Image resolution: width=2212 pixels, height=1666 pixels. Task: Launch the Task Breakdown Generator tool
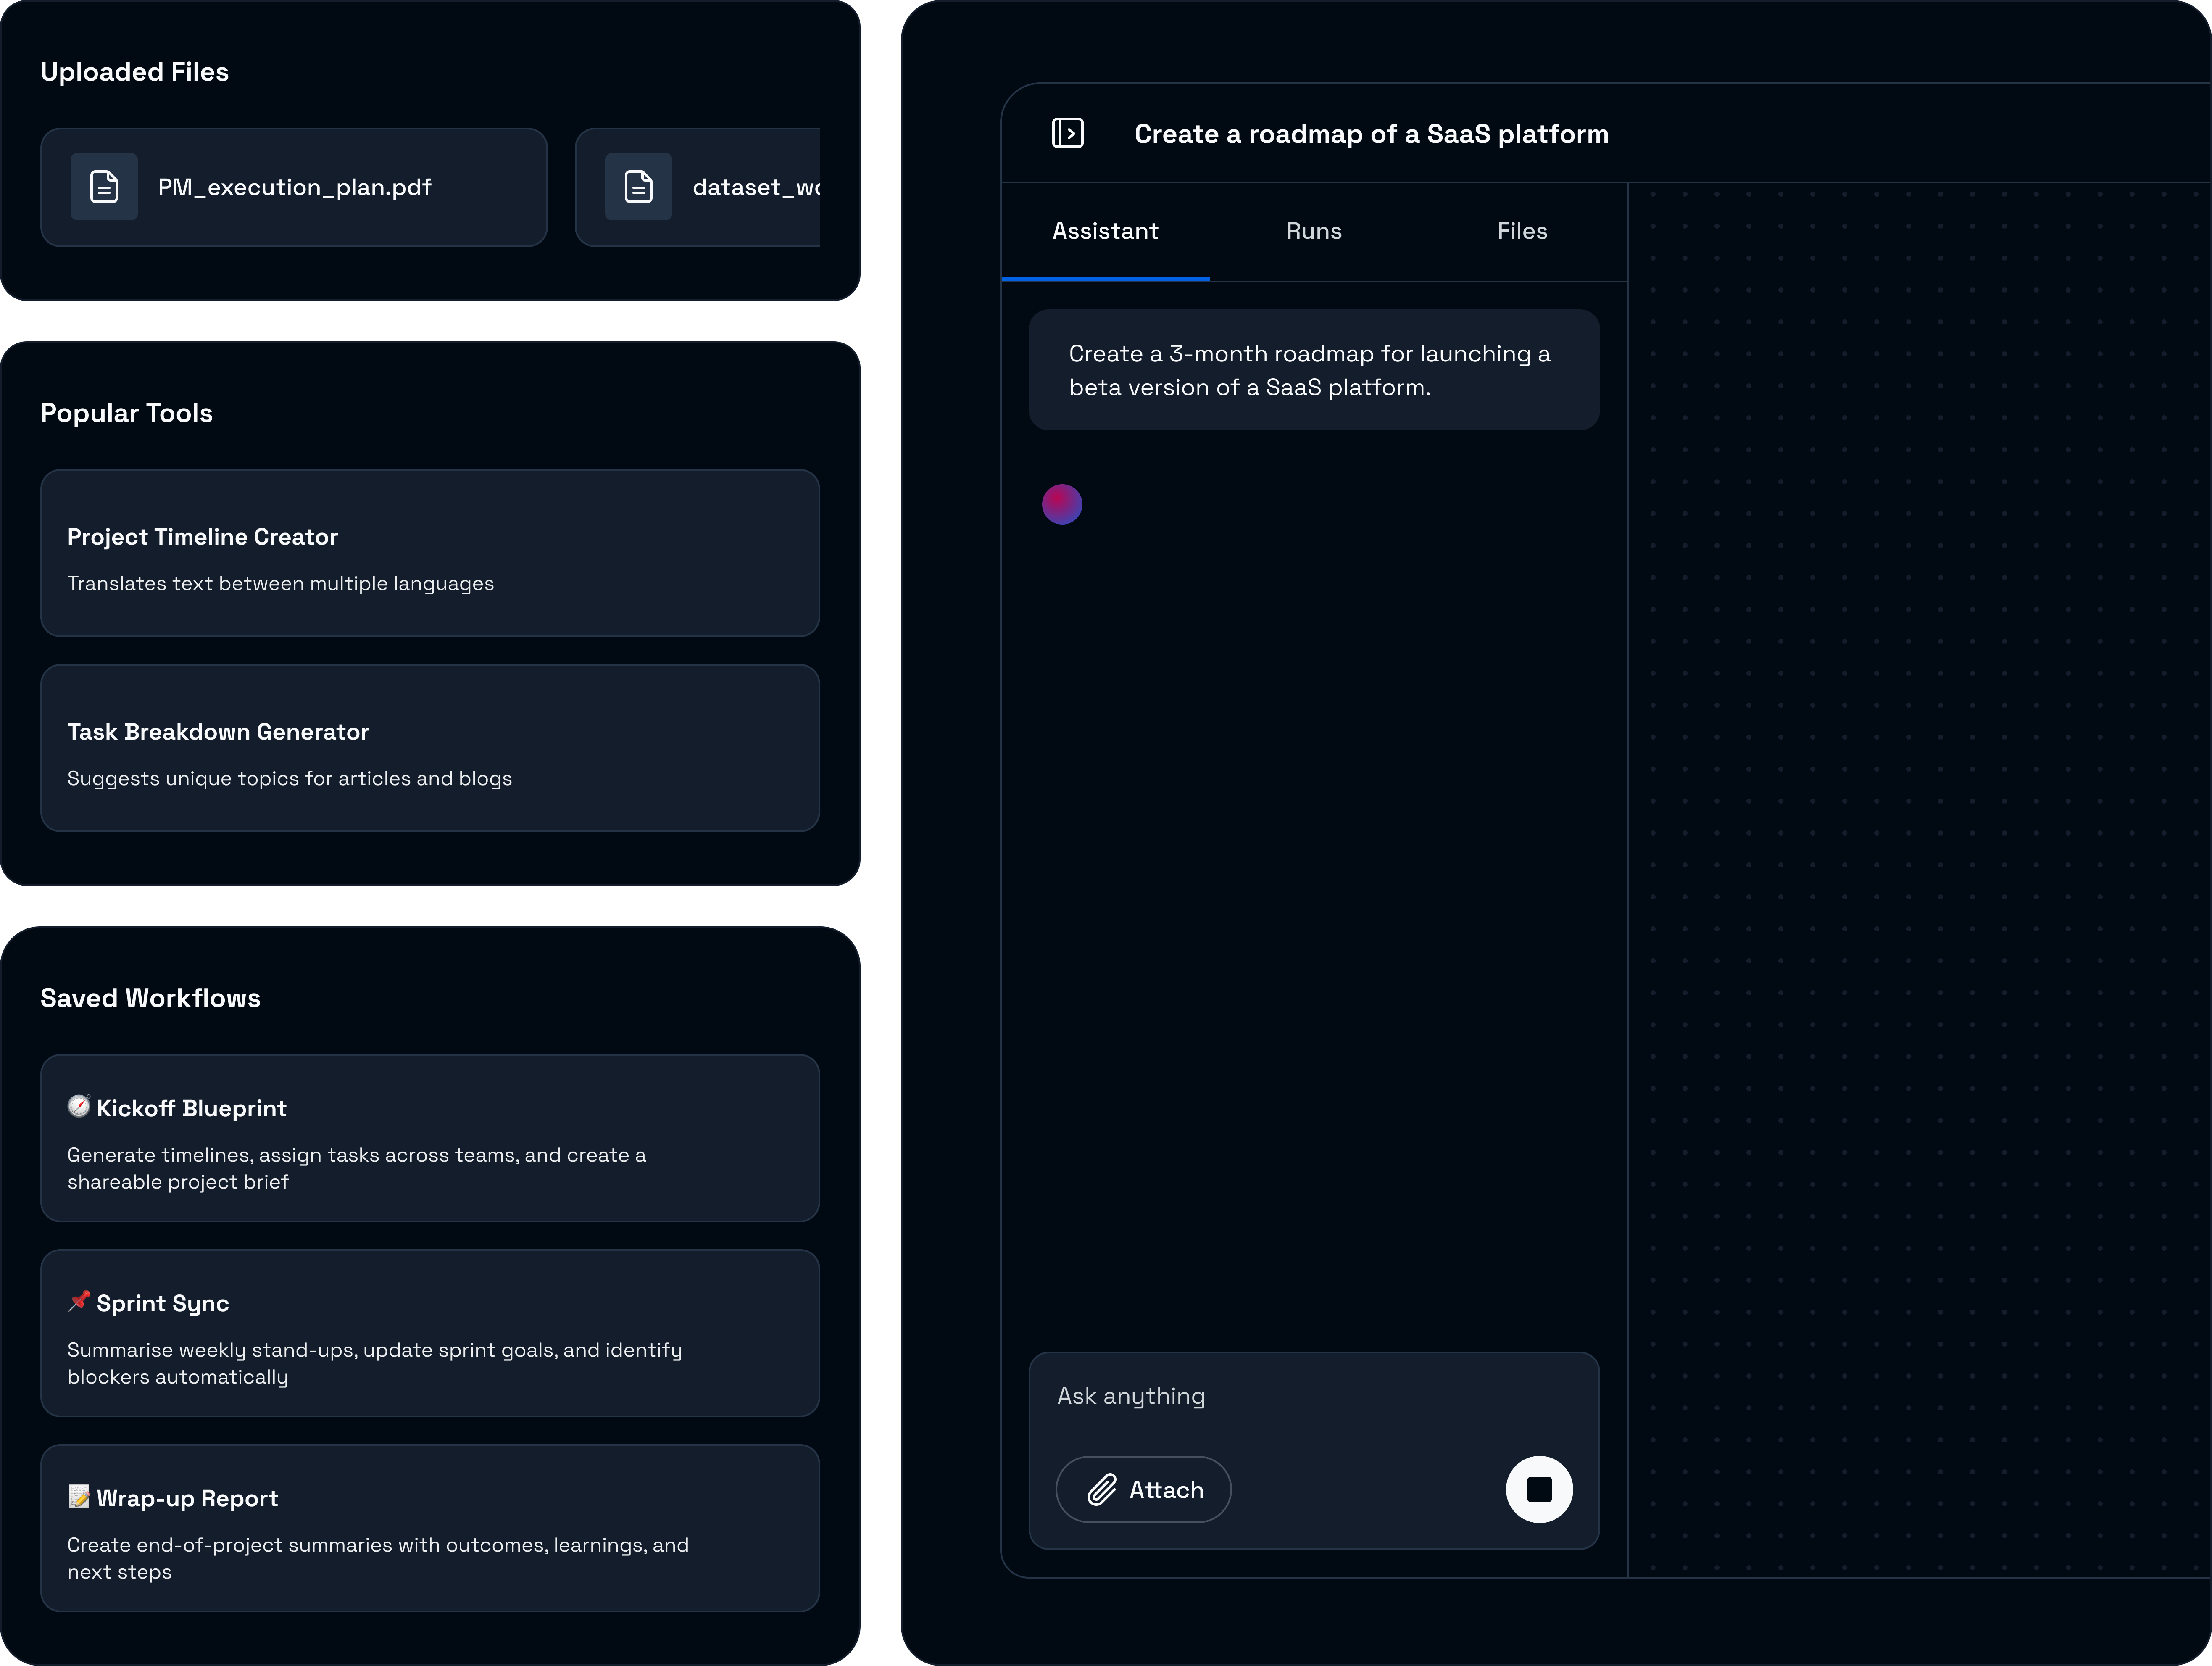430,748
